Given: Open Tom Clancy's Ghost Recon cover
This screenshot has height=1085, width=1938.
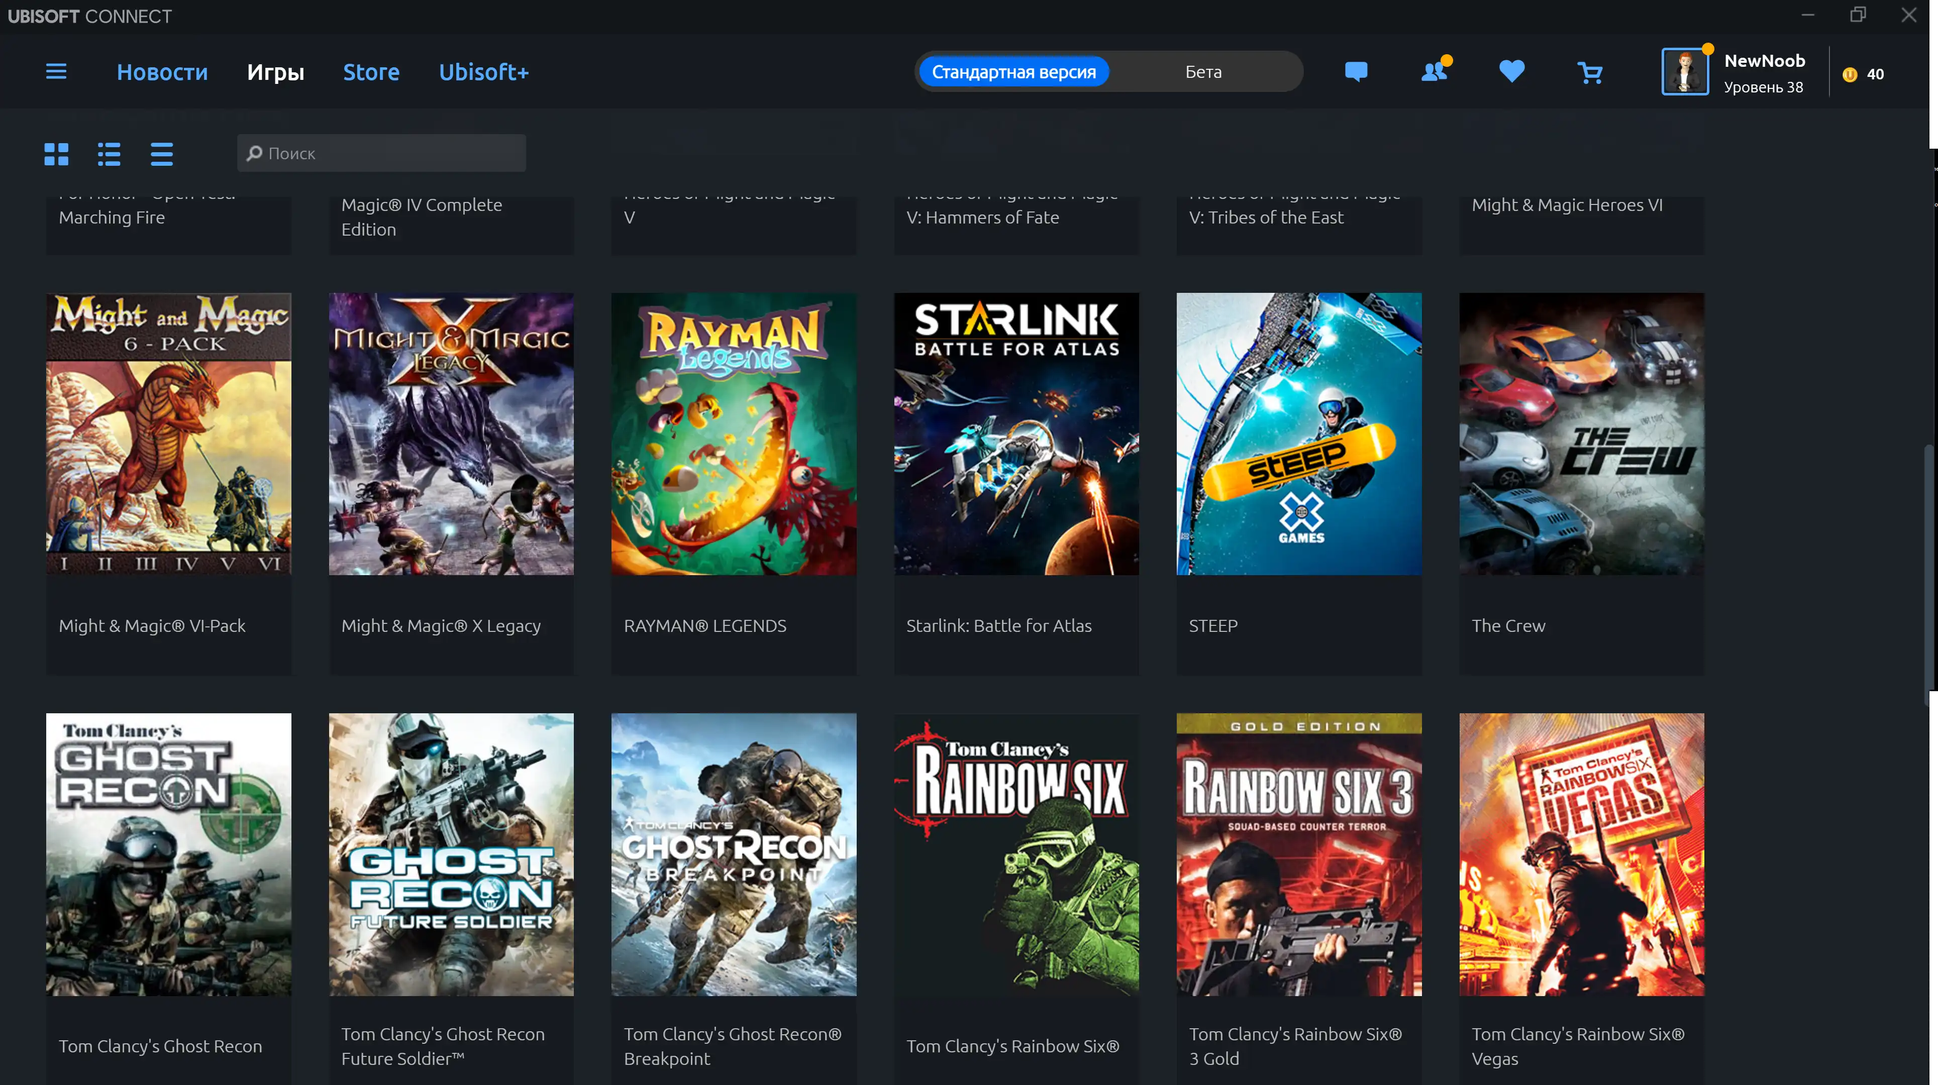Looking at the screenshot, I should point(168,855).
